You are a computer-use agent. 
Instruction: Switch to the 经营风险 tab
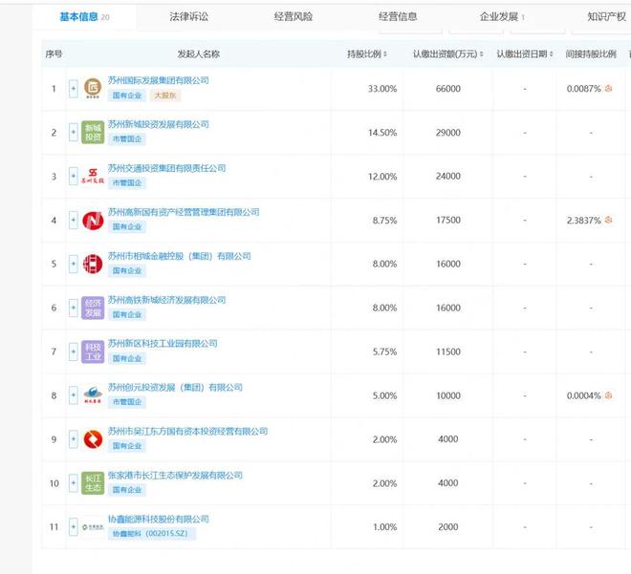294,17
